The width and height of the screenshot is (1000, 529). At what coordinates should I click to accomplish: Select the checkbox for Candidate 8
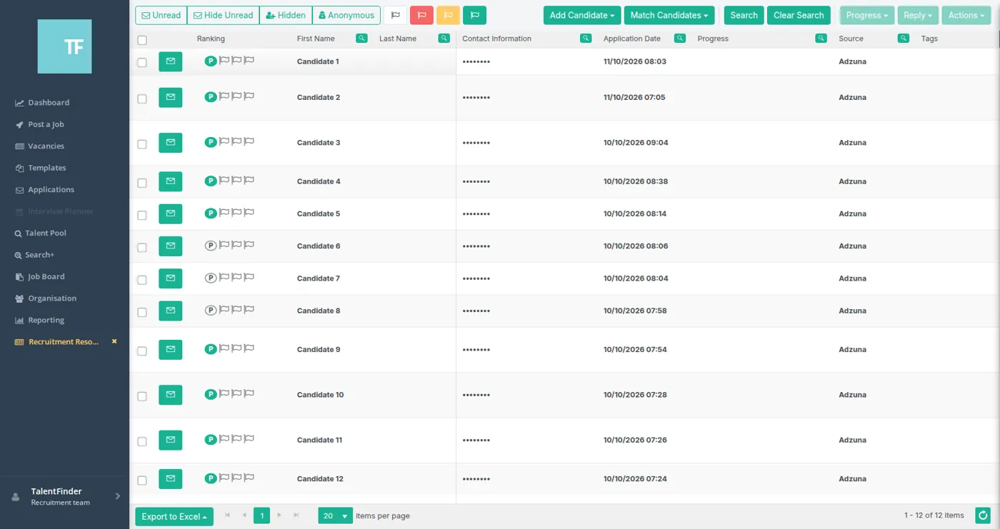coord(142,312)
